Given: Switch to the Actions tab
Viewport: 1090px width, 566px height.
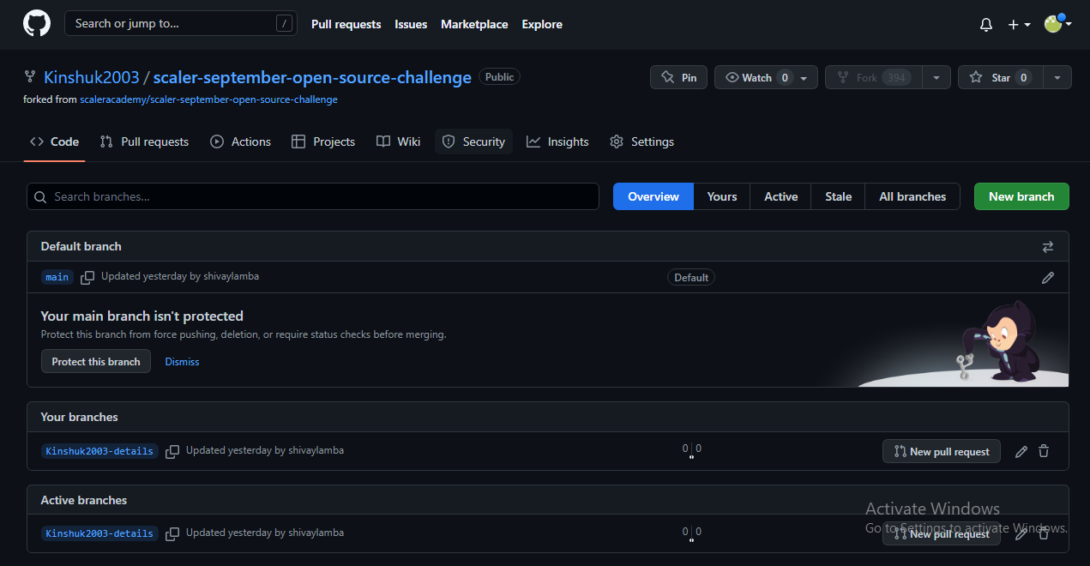Looking at the screenshot, I should 241,141.
